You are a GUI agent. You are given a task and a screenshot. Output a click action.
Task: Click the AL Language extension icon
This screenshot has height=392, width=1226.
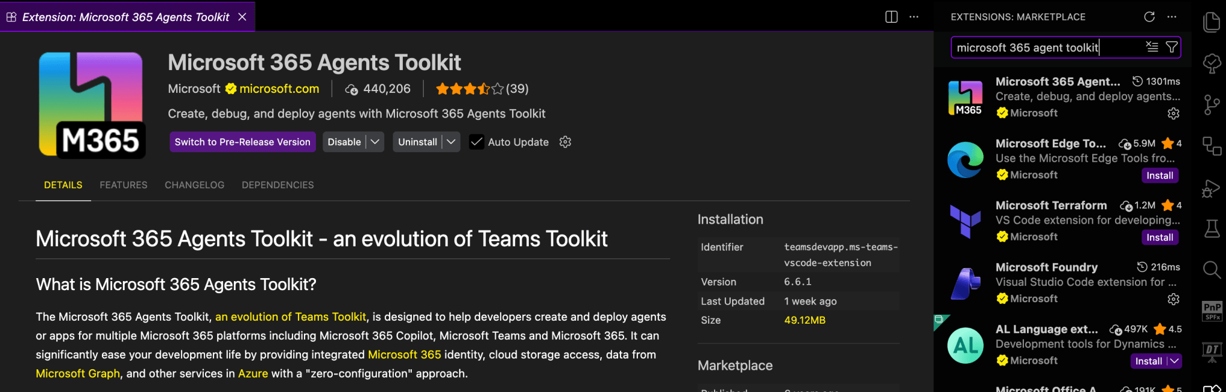965,345
